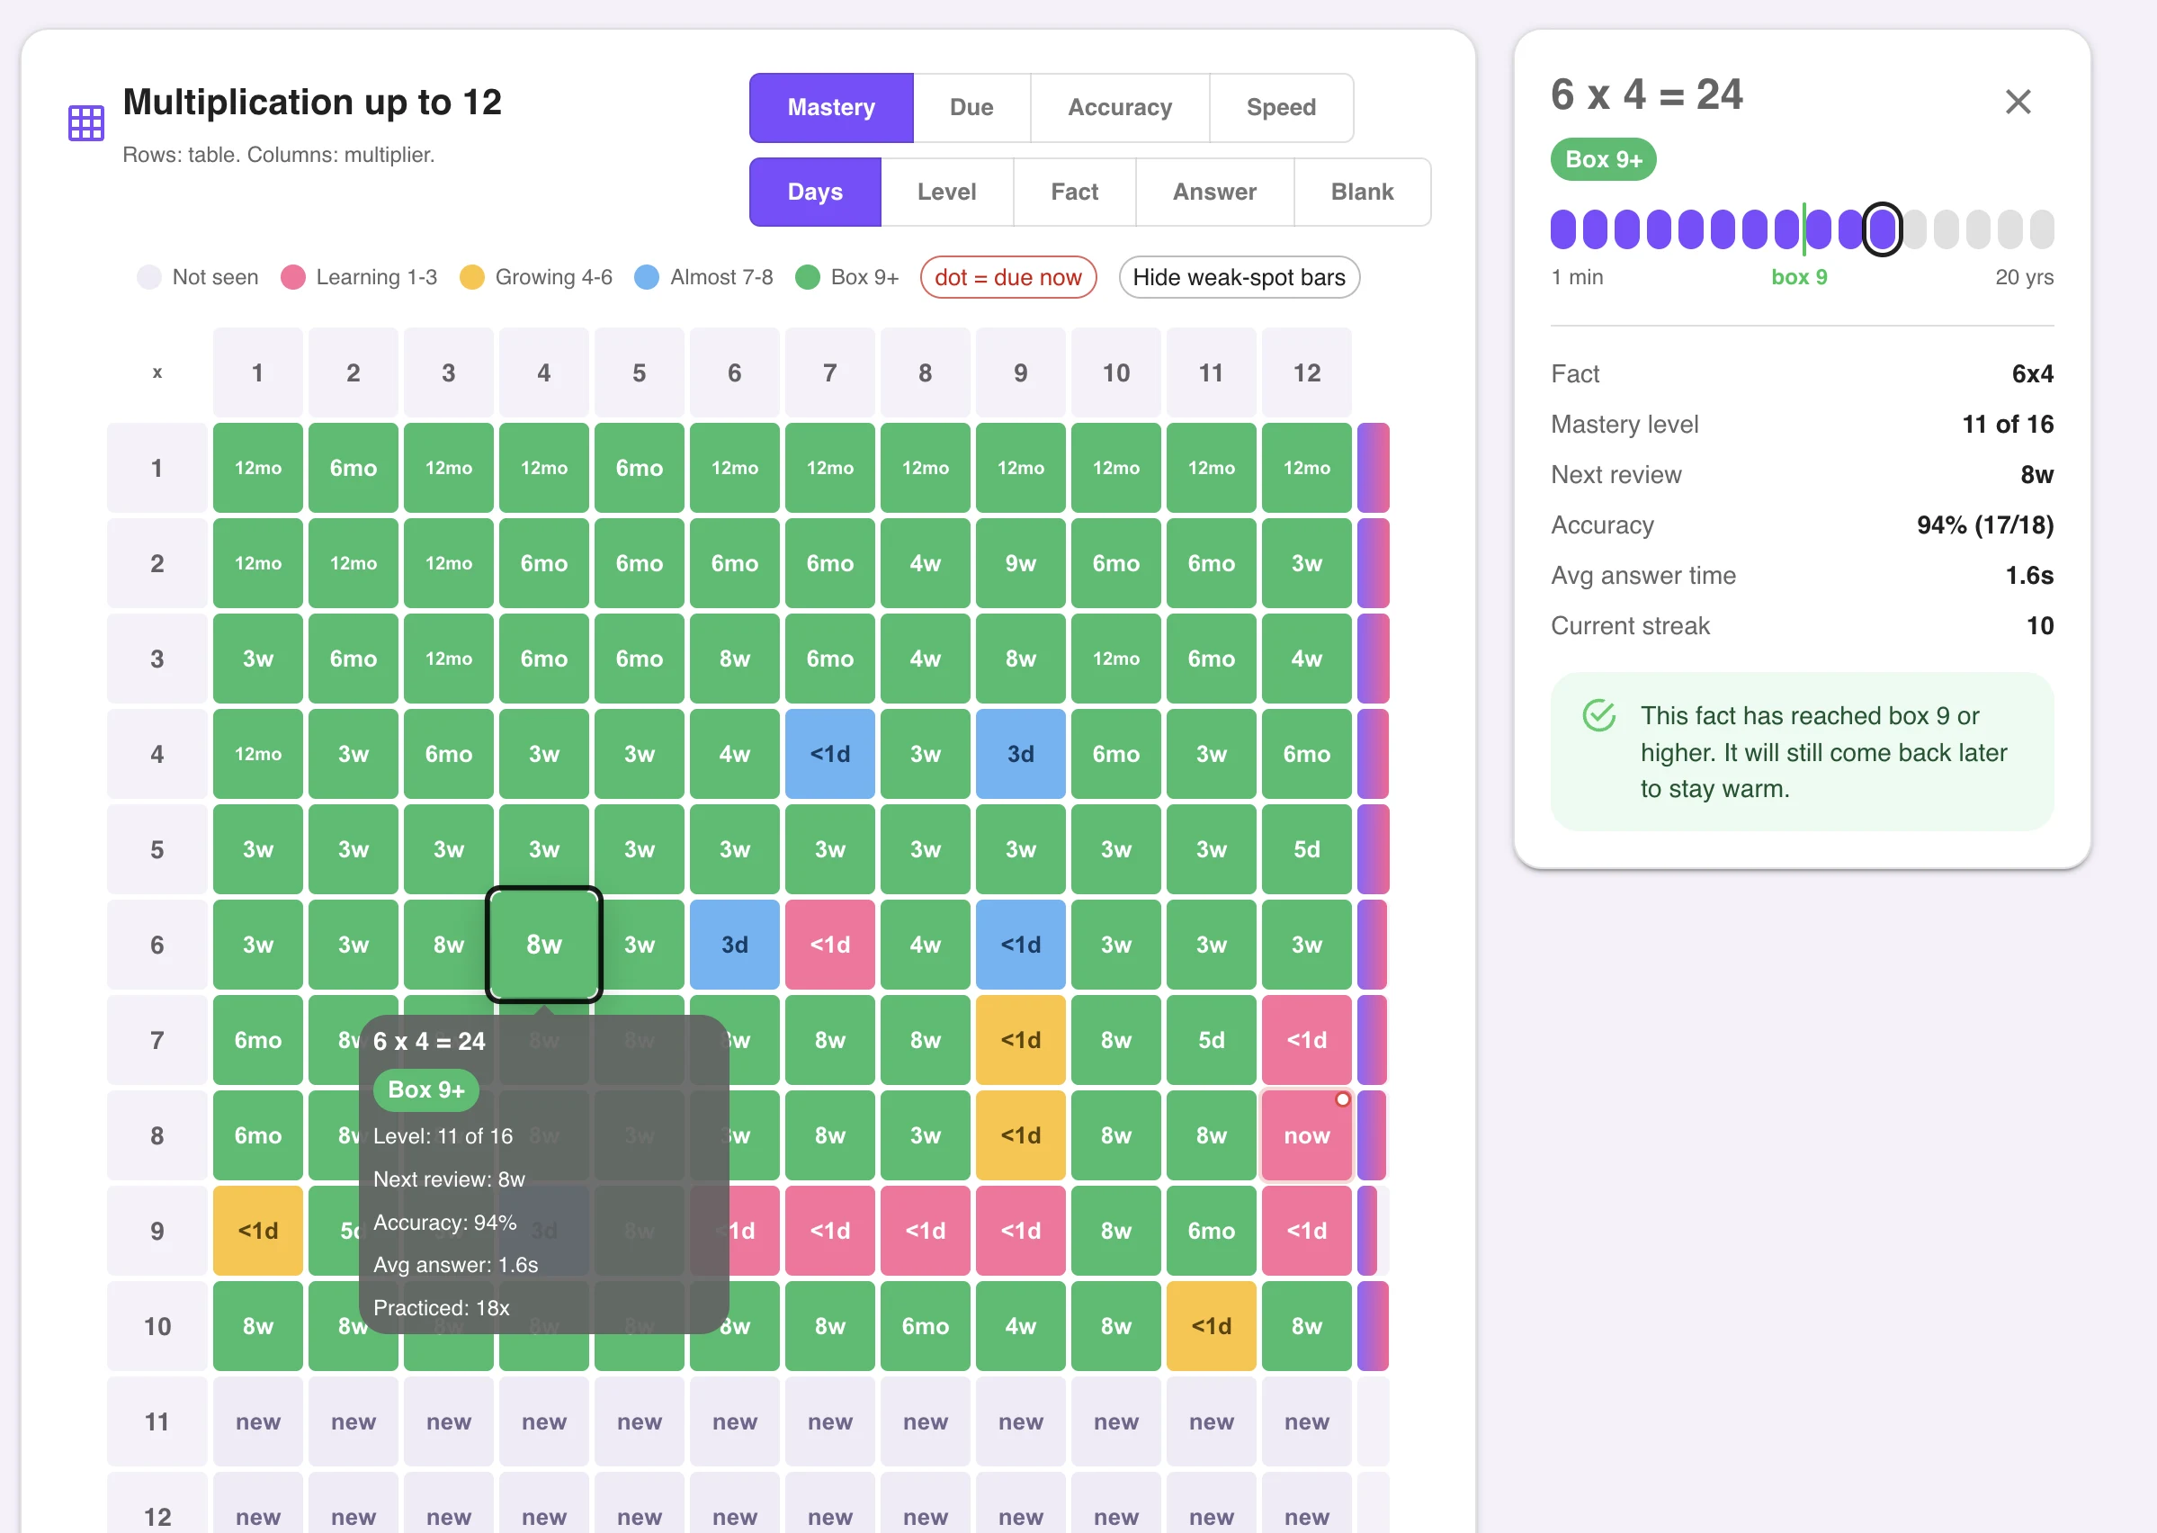Click the weak-spot bar for row 1
The height and width of the screenshot is (1533, 2157).
tap(1373, 468)
